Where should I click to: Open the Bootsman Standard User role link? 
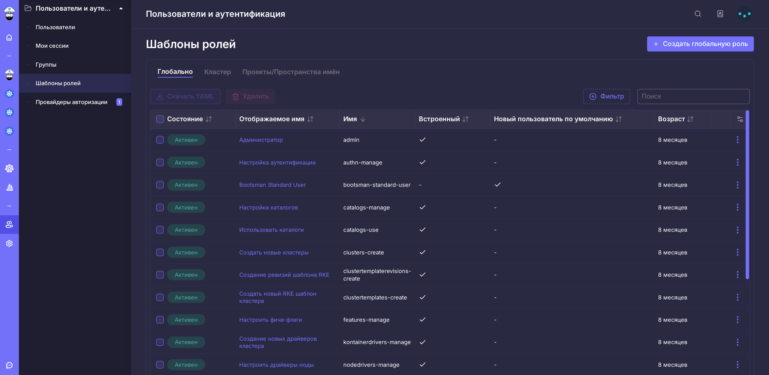(x=273, y=185)
